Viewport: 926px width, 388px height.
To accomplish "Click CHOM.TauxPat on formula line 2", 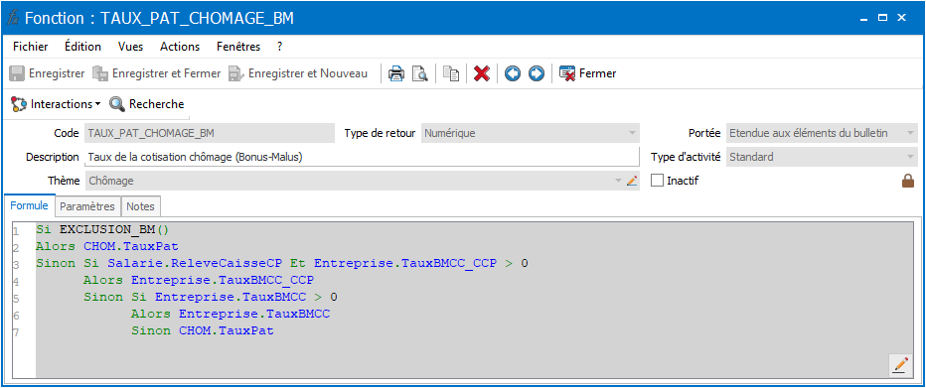I will tap(131, 245).
